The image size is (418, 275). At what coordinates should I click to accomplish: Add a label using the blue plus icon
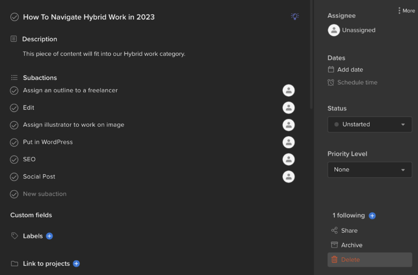[50, 236]
